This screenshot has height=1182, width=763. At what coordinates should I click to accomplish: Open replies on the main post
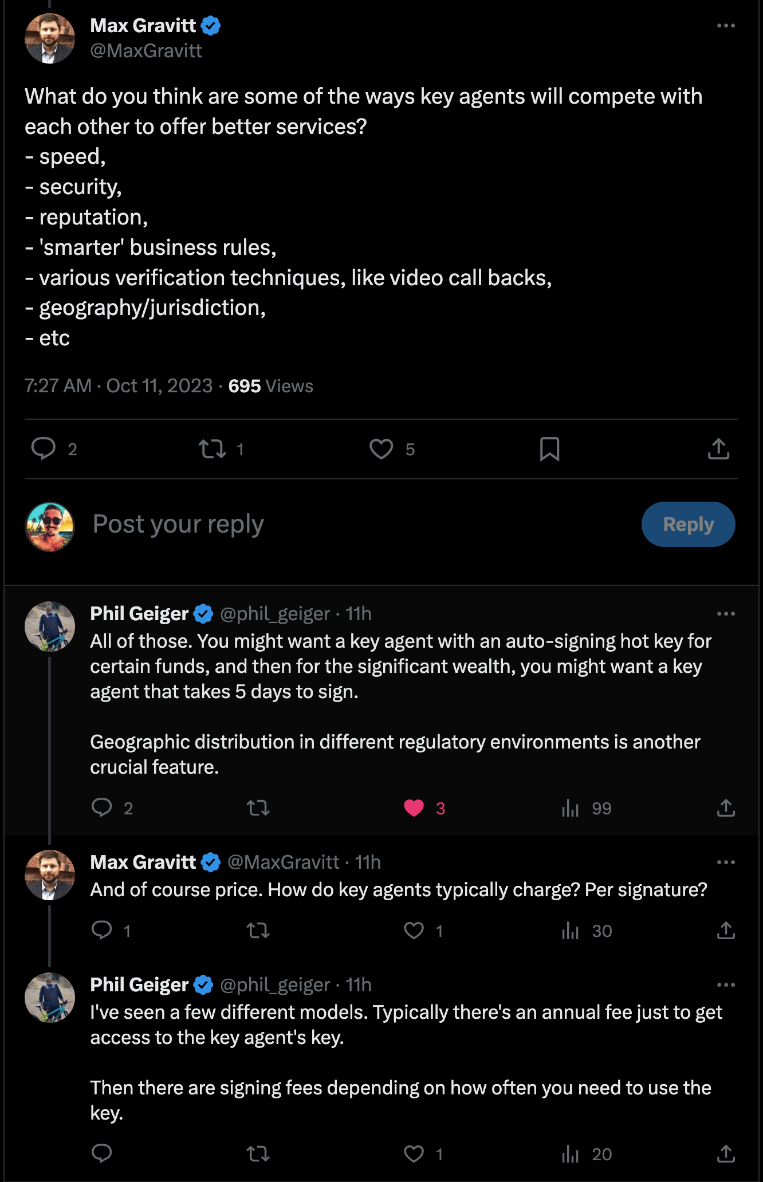[44, 449]
